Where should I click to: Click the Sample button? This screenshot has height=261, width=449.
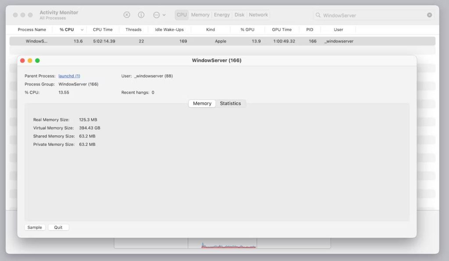[35, 227]
